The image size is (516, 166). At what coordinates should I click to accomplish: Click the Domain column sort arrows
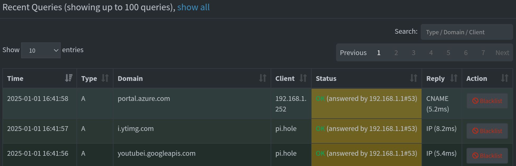[x=263, y=78]
